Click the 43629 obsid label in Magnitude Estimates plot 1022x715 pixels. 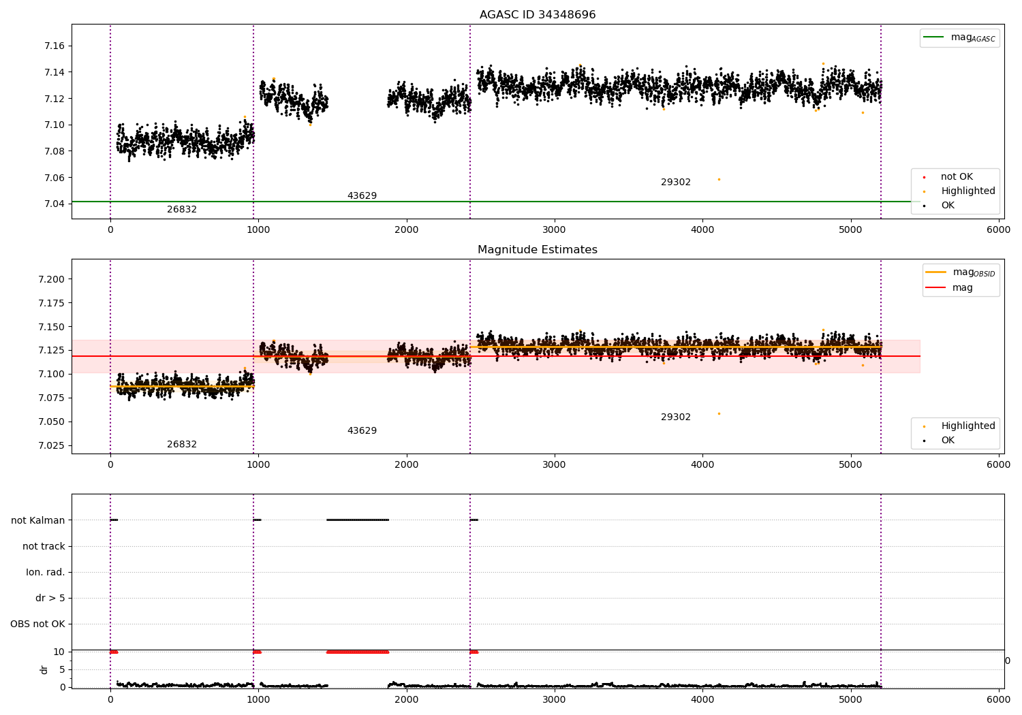(362, 431)
